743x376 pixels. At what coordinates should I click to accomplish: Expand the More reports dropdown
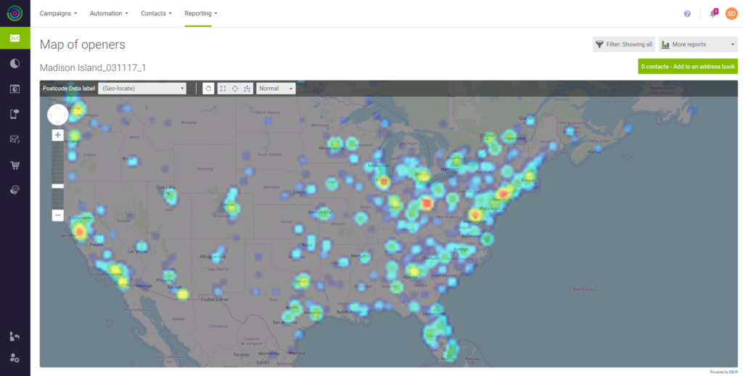697,44
